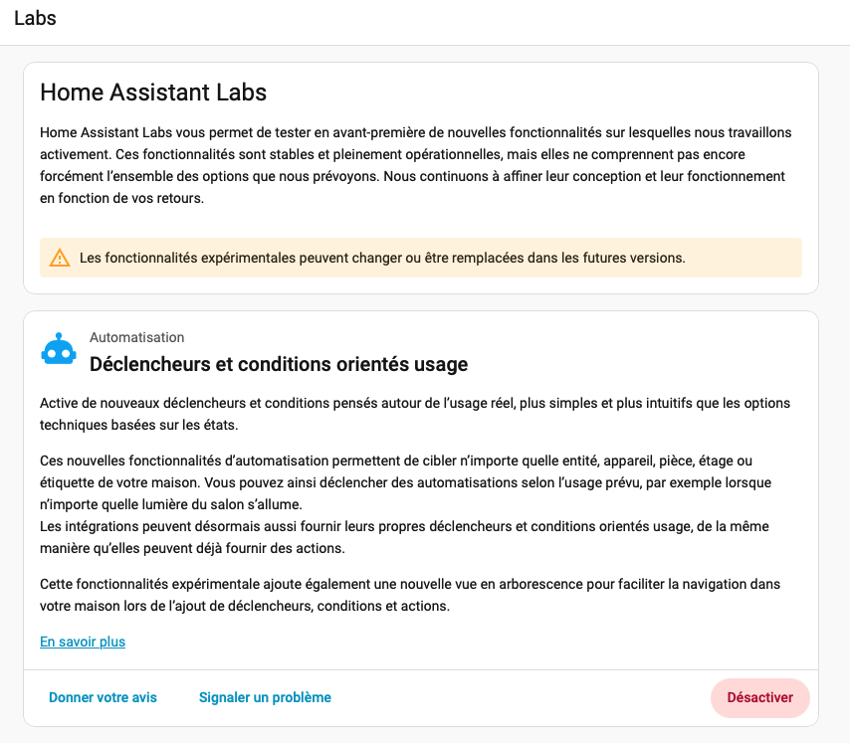Click the blue robot Automatisation icon

(x=58, y=350)
